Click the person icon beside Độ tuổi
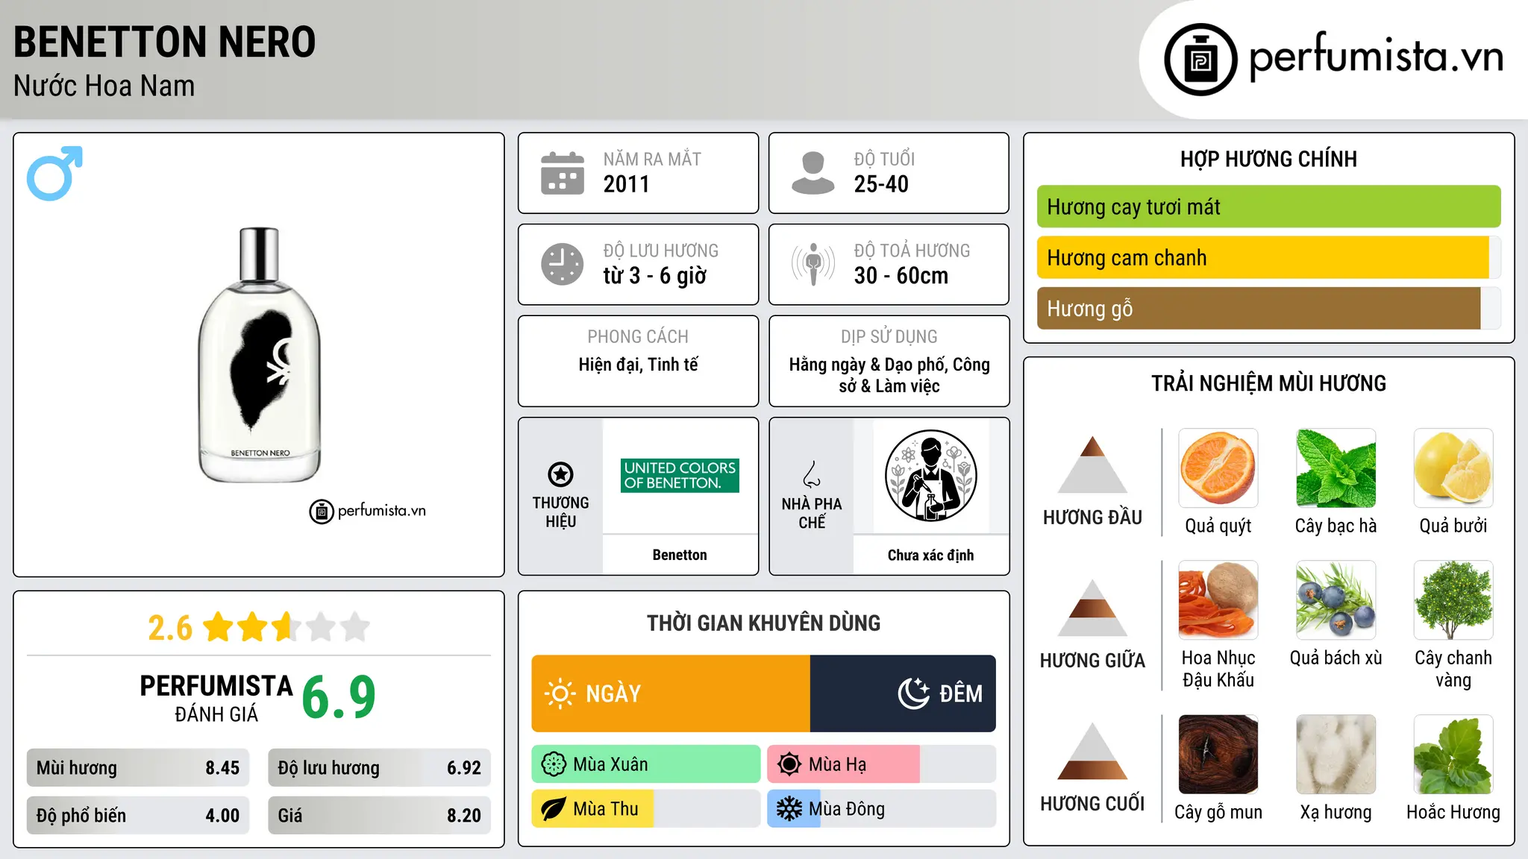Viewport: 1528px width, 859px height. 813,173
